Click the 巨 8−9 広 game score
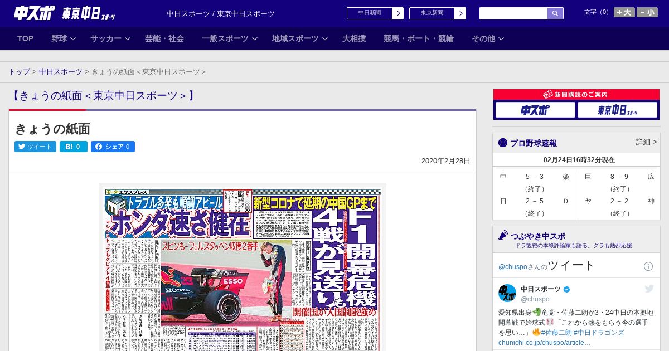This screenshot has width=669, height=351. pos(619,182)
